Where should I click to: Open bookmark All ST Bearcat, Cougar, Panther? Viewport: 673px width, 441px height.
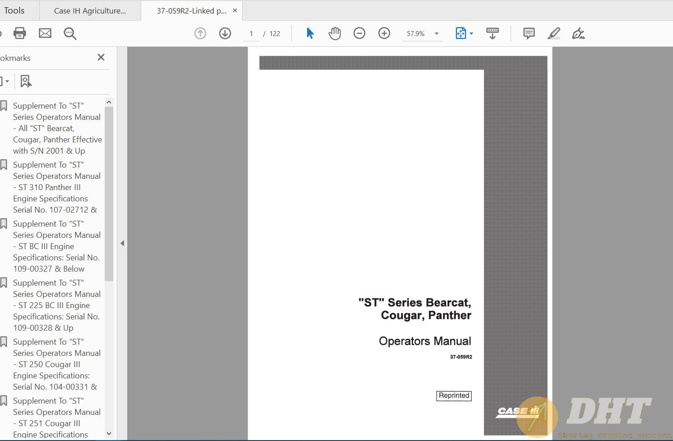pyautogui.click(x=57, y=128)
